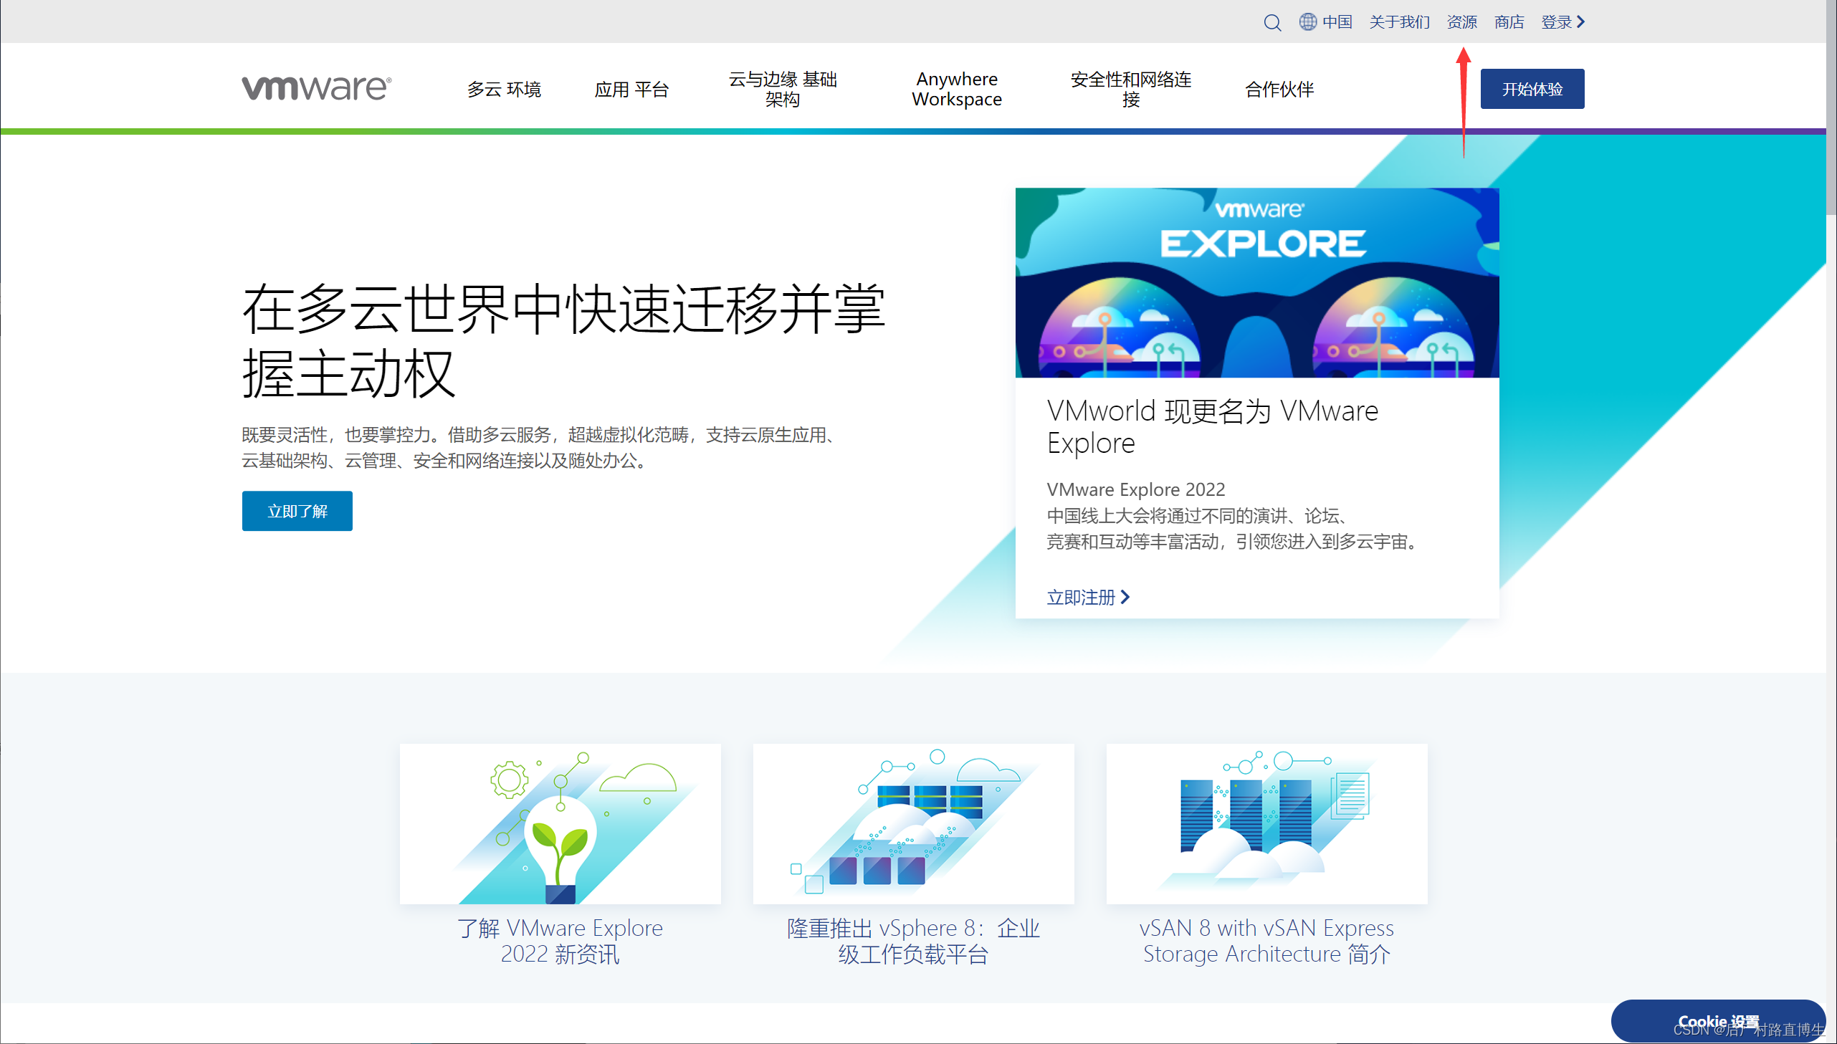Image resolution: width=1837 pixels, height=1044 pixels.
Task: Open the 安全性和网络连接 dropdown
Action: [1130, 89]
